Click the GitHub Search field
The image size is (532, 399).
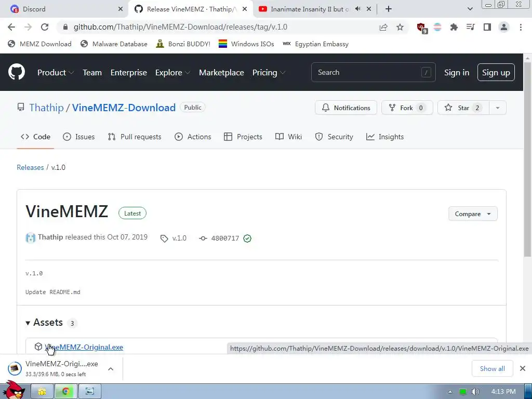373,72
